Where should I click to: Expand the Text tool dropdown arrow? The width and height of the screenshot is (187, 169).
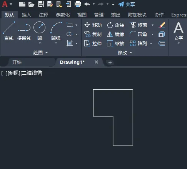(179, 43)
